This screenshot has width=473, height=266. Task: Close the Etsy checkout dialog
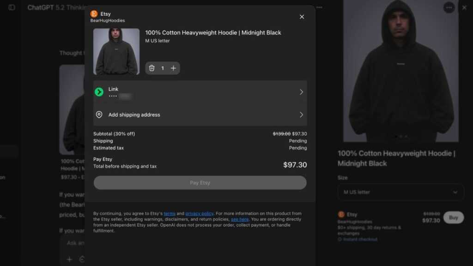click(302, 17)
